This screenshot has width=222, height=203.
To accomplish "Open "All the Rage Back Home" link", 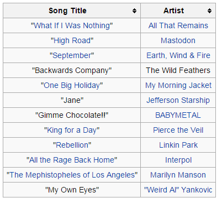I will point(72,160).
